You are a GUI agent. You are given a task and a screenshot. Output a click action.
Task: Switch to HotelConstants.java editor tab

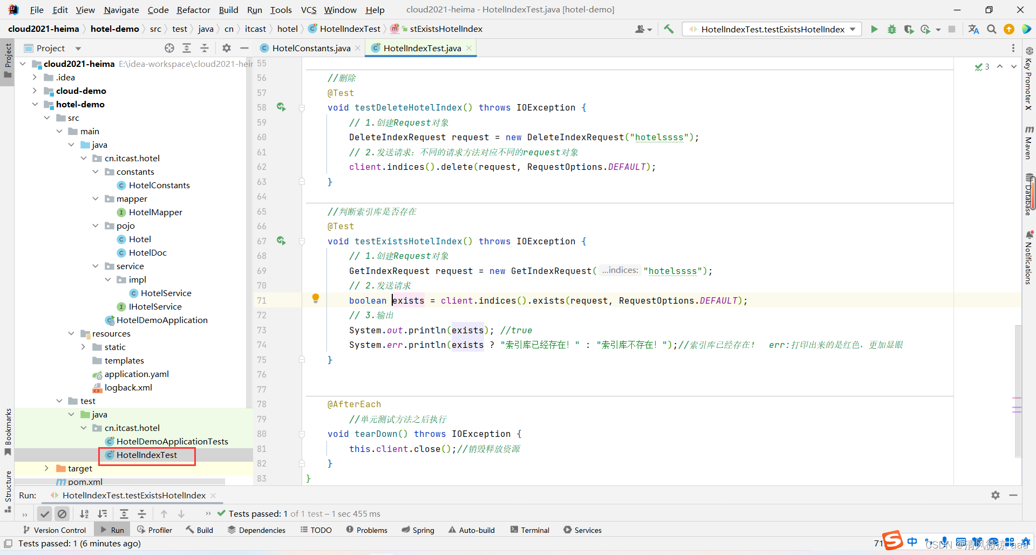(x=311, y=48)
